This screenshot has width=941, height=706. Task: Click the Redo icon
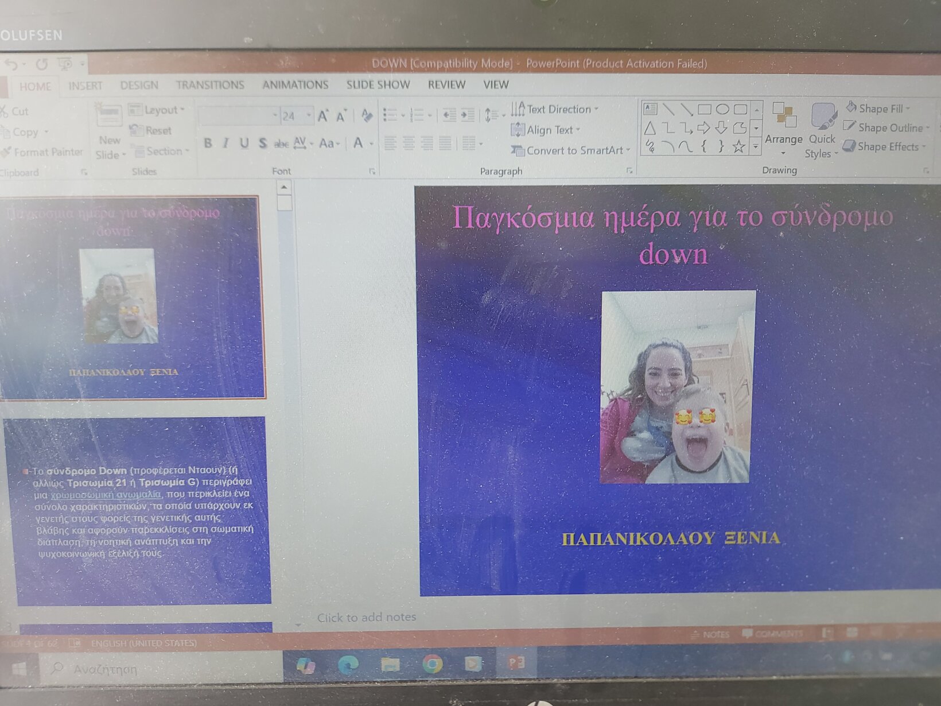click(41, 64)
